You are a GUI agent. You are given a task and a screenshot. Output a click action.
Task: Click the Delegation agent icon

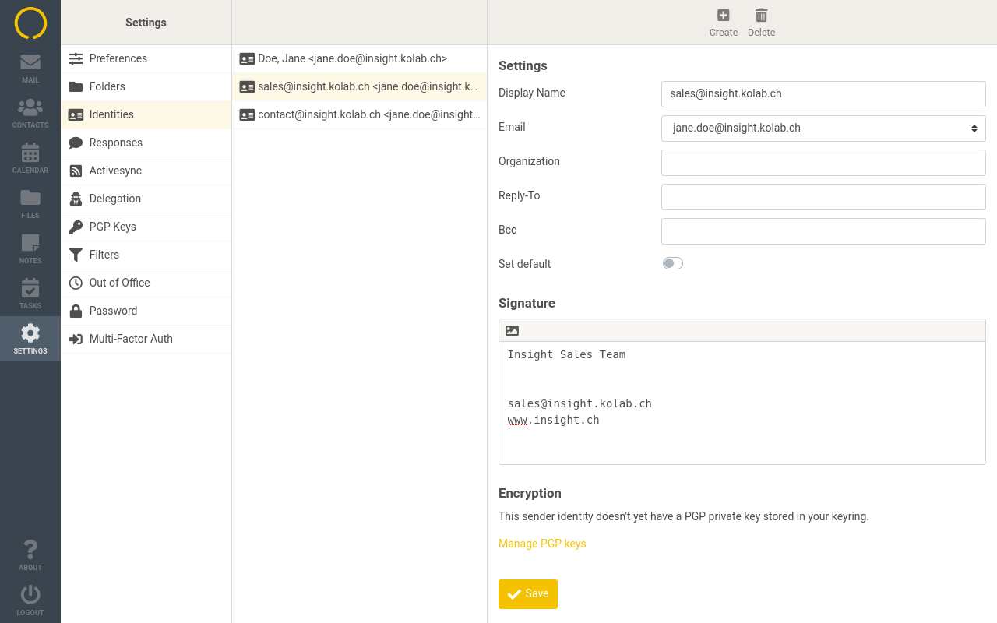click(76, 199)
